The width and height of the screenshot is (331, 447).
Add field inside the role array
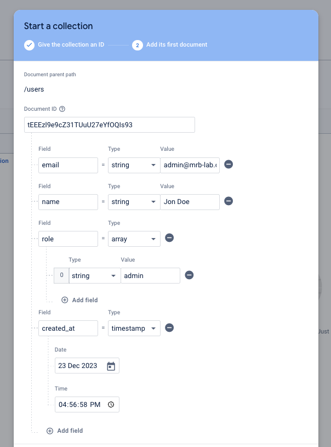pos(79,300)
